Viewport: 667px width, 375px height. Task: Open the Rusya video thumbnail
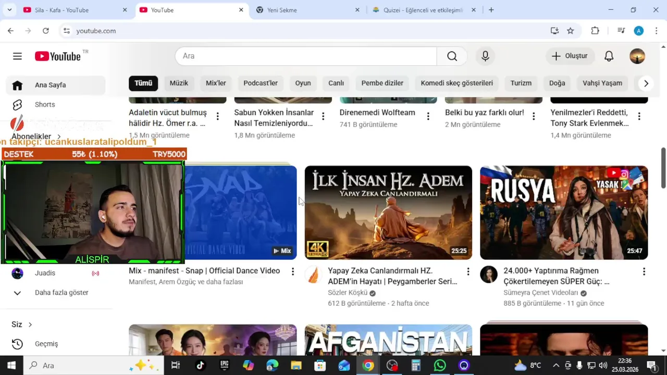click(564, 213)
